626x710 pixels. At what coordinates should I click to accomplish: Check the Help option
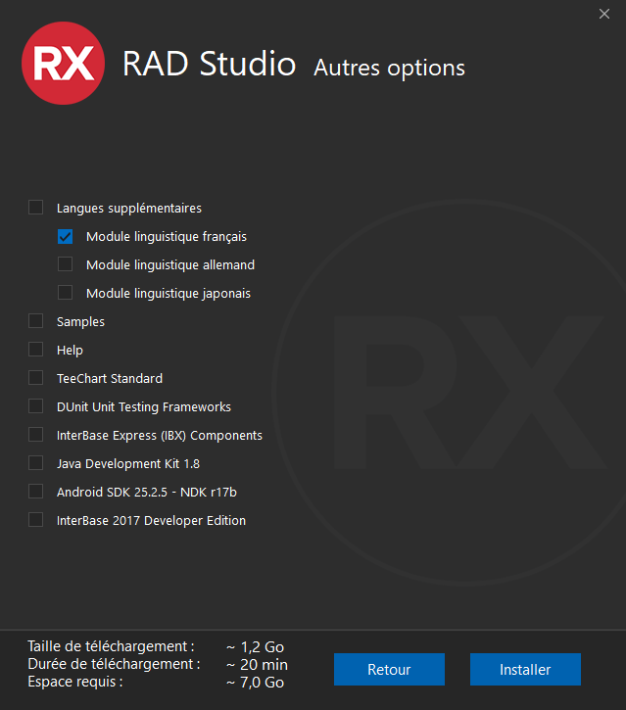pyautogui.click(x=36, y=350)
